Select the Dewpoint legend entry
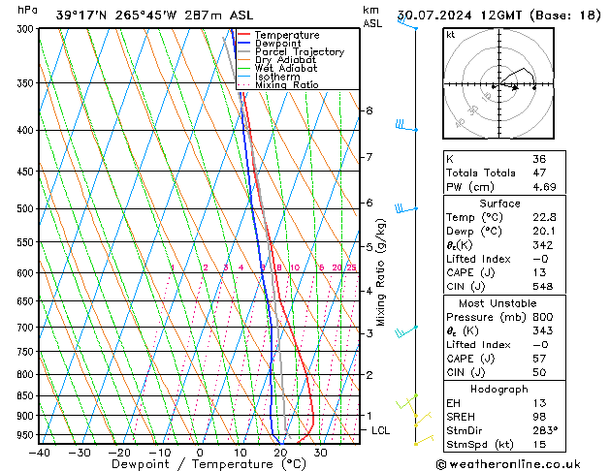The width and height of the screenshot is (610, 471). coord(277,44)
